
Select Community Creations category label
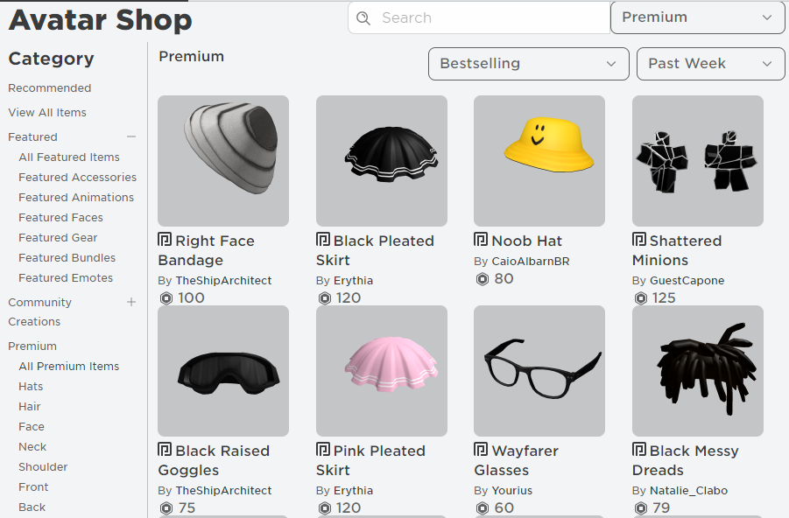pyautogui.click(x=39, y=311)
